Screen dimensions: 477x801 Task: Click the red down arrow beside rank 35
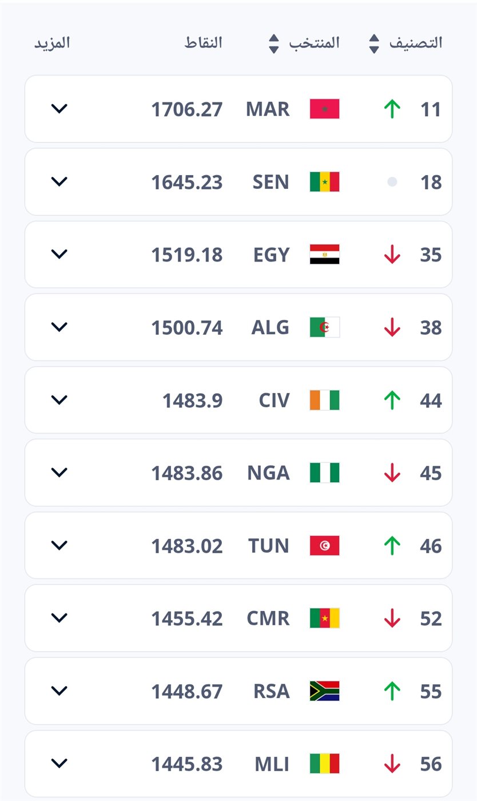(x=392, y=255)
